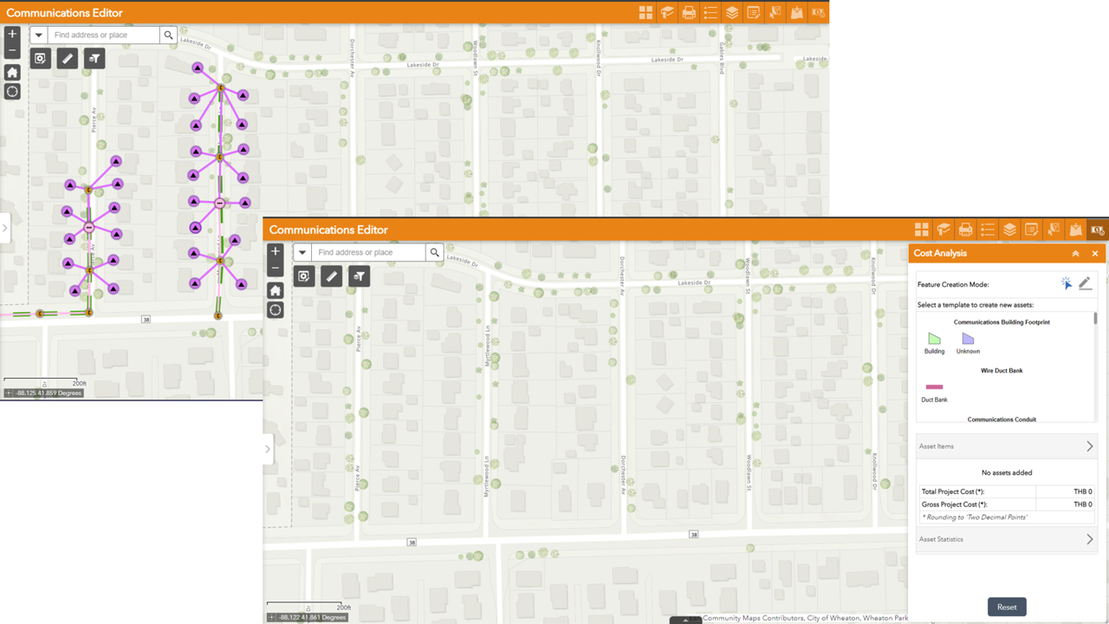Viewport: 1109px width, 624px height.
Task: Open the Print tool in toolbar
Action: point(965,229)
